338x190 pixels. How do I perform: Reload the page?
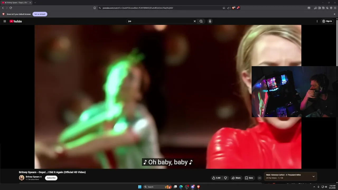coord(11,8)
